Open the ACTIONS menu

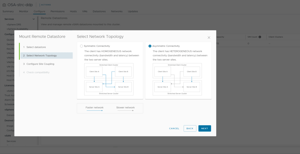pyautogui.click(x=45, y=5)
